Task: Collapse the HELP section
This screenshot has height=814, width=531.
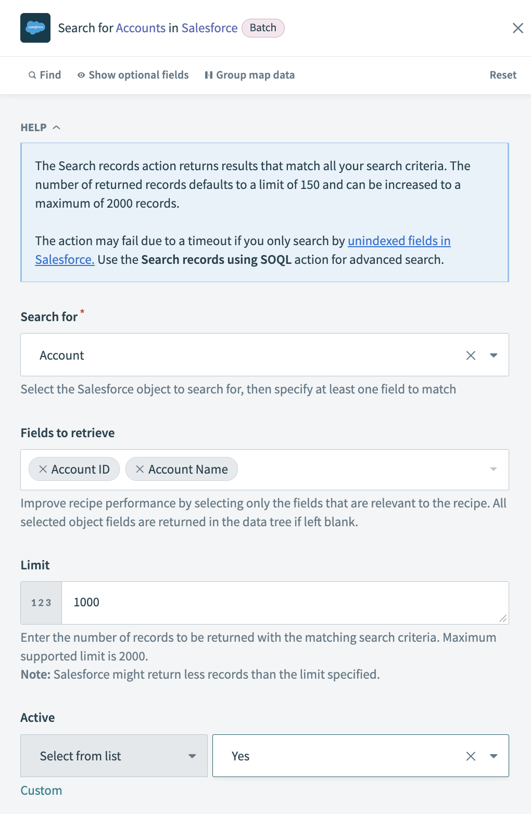Action: click(56, 126)
